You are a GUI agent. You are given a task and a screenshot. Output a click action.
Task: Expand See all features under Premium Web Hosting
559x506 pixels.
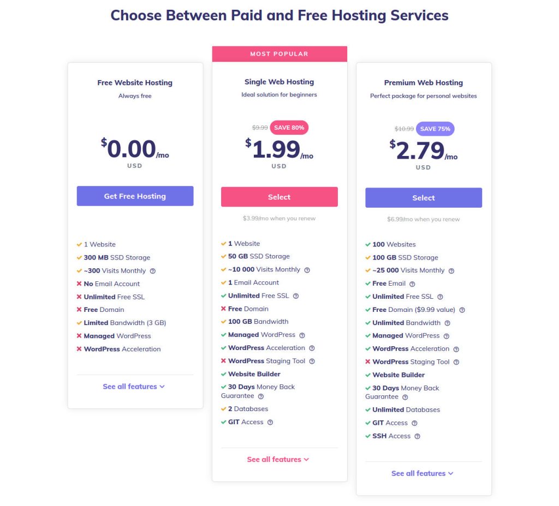point(423,474)
